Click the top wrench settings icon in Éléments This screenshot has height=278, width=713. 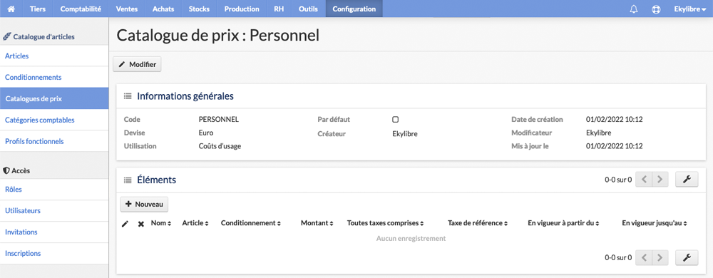pyautogui.click(x=687, y=180)
